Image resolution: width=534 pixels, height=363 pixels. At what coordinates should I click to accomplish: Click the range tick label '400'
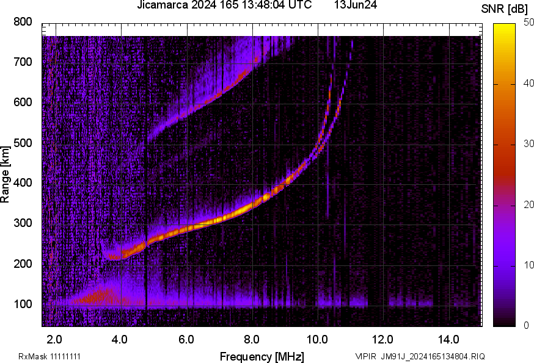tap(23, 182)
